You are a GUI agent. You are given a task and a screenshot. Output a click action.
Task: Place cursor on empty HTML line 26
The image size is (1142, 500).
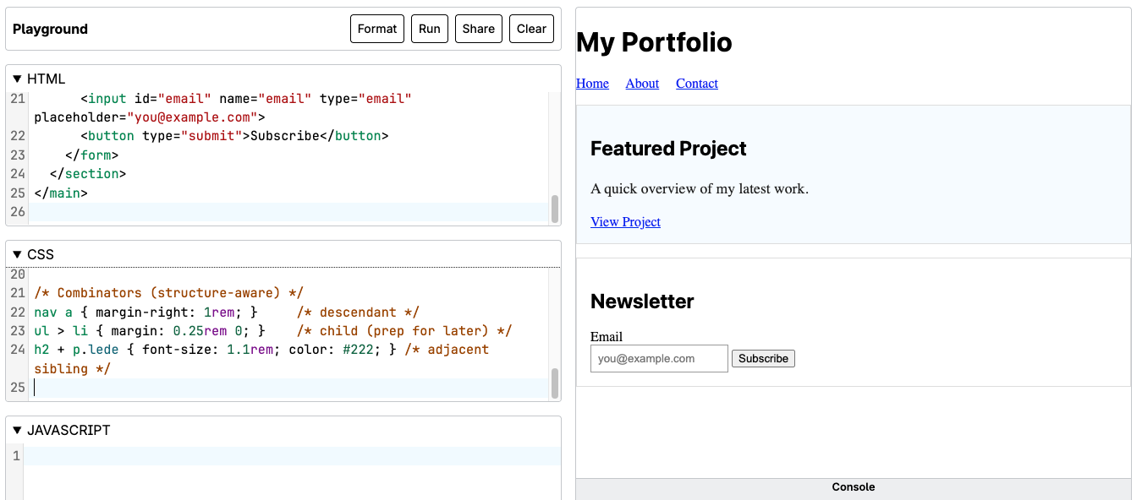(x=288, y=212)
